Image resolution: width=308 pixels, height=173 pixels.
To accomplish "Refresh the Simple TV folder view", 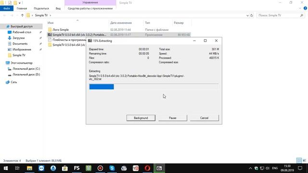I will [x=252, y=15].
